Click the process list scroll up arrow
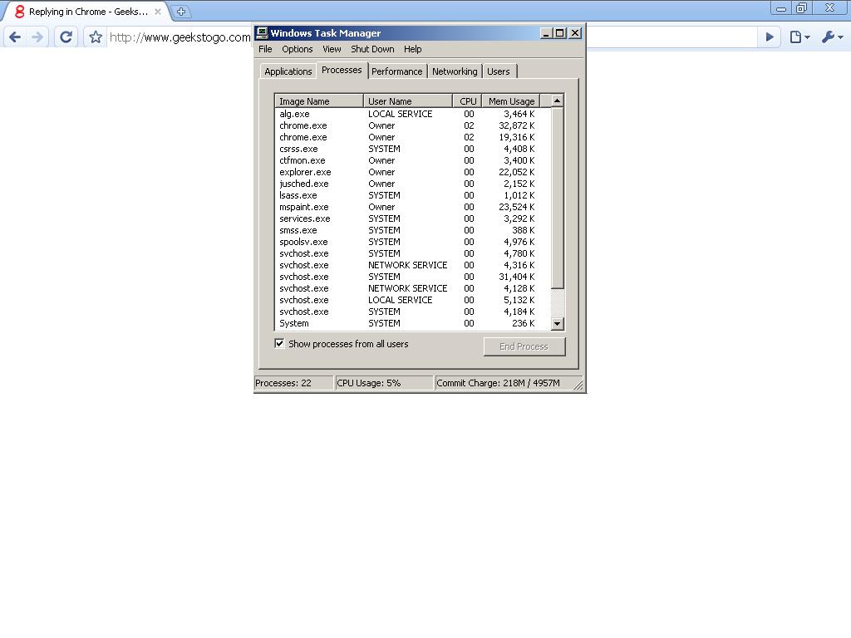Screen dimensions: 851x638 click(x=557, y=101)
